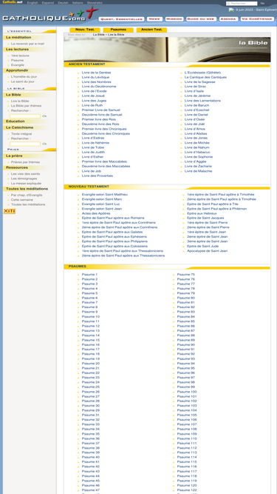Open Apocalypse de Saint Jean link

(x=208, y=251)
